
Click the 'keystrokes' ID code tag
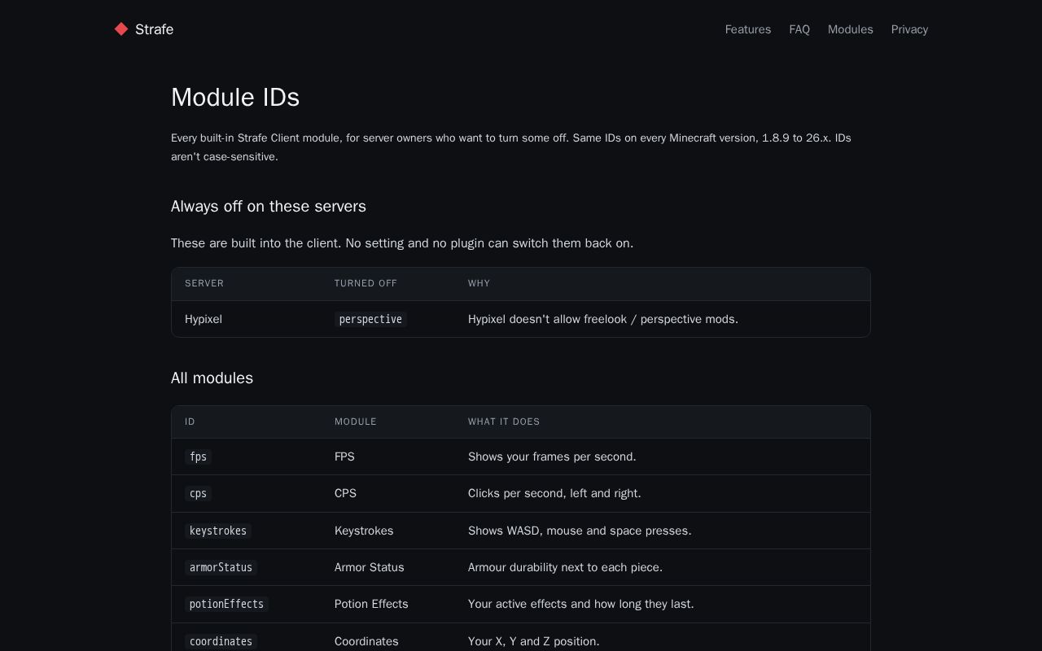[x=218, y=531]
